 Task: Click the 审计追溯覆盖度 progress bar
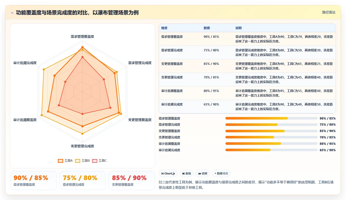coord(271,144)
